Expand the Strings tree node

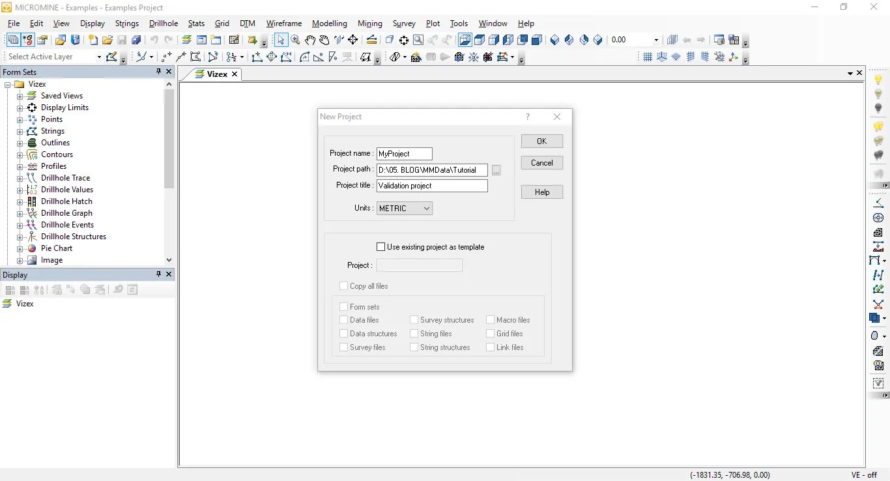click(x=20, y=131)
